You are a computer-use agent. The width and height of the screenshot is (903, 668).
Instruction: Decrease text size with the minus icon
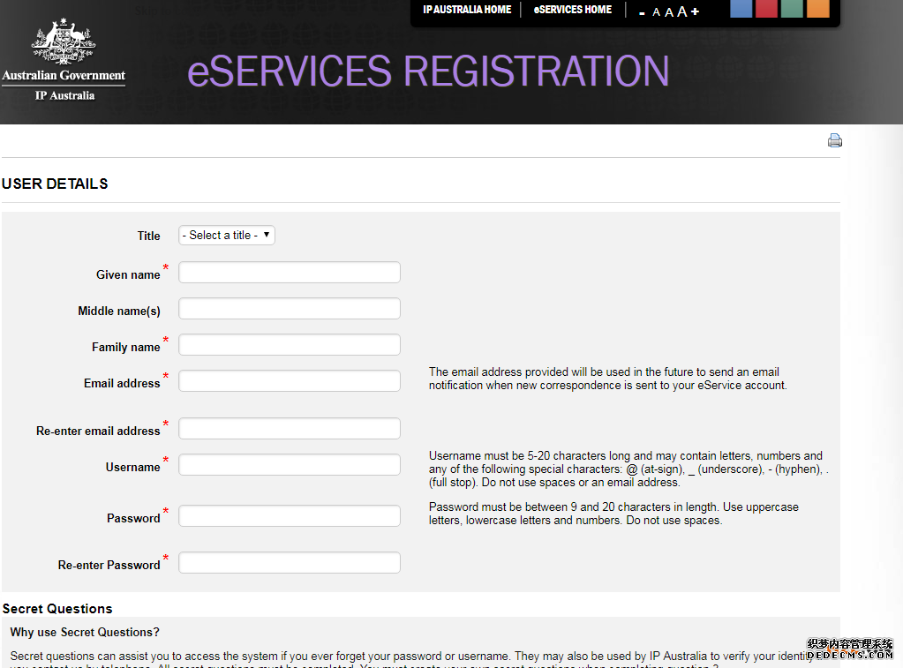(x=642, y=12)
